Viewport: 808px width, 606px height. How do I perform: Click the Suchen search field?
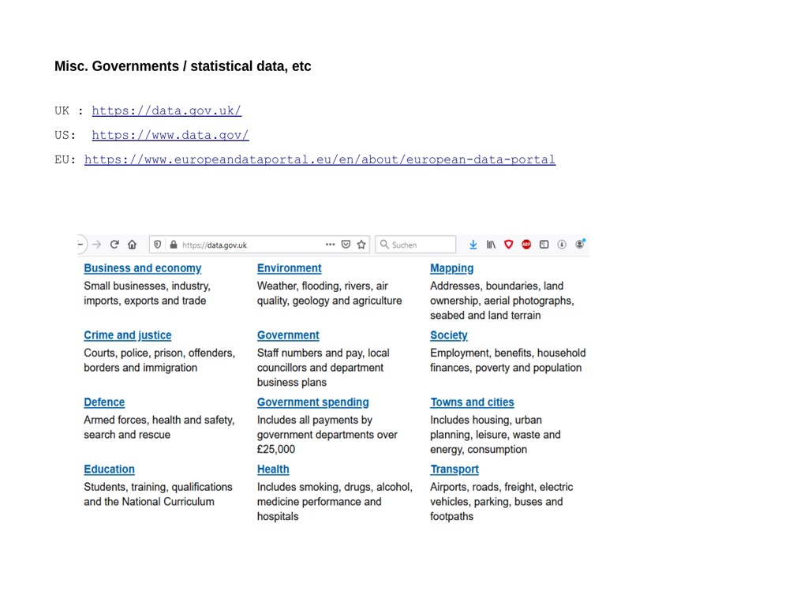416,245
